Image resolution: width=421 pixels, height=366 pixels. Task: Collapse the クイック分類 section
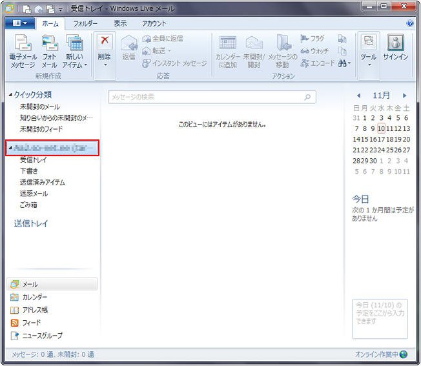tap(10, 95)
